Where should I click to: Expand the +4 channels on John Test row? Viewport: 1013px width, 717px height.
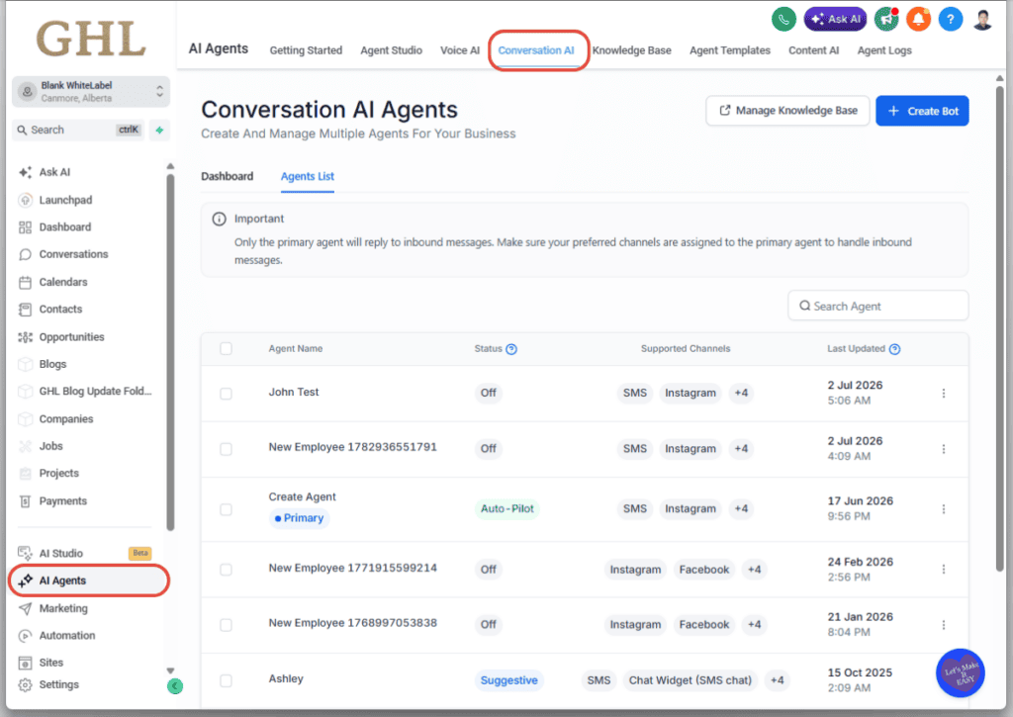pyautogui.click(x=741, y=393)
